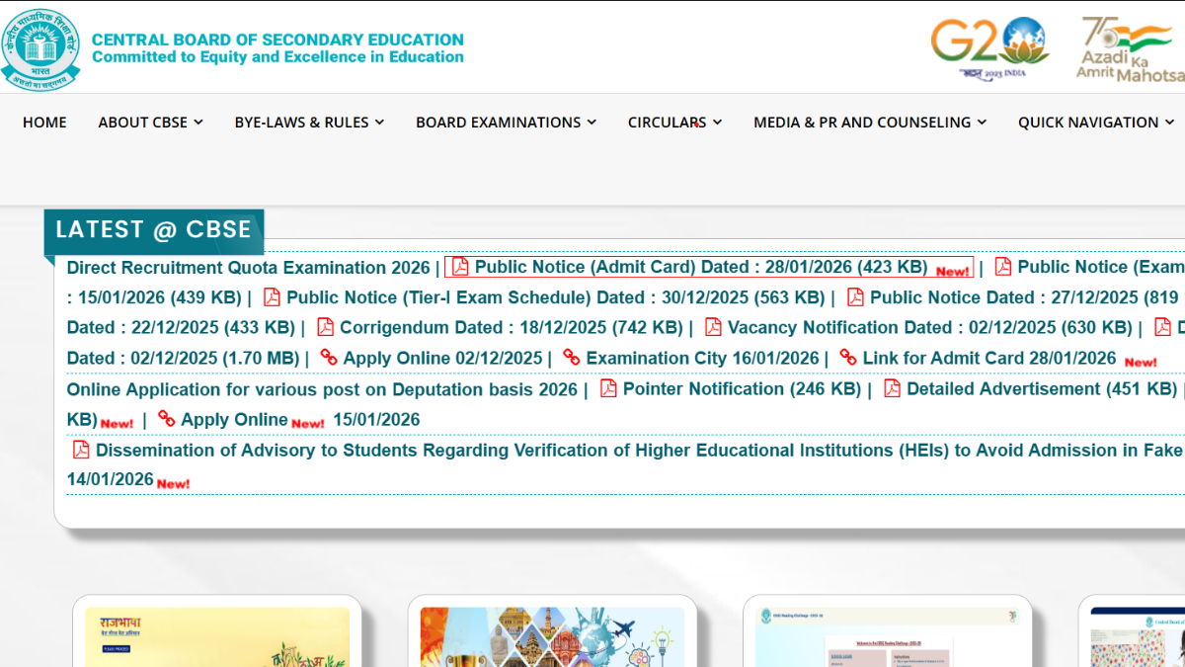Click PDF icon beside Pointer Notification

click(x=608, y=388)
